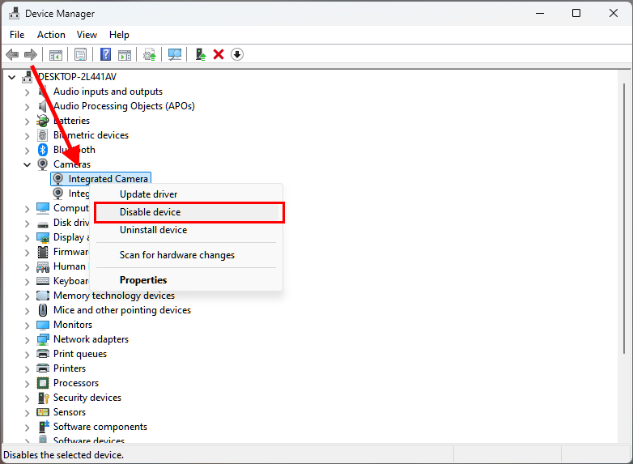Select the Security devices tree item
This screenshot has height=464, width=633.
(87, 398)
